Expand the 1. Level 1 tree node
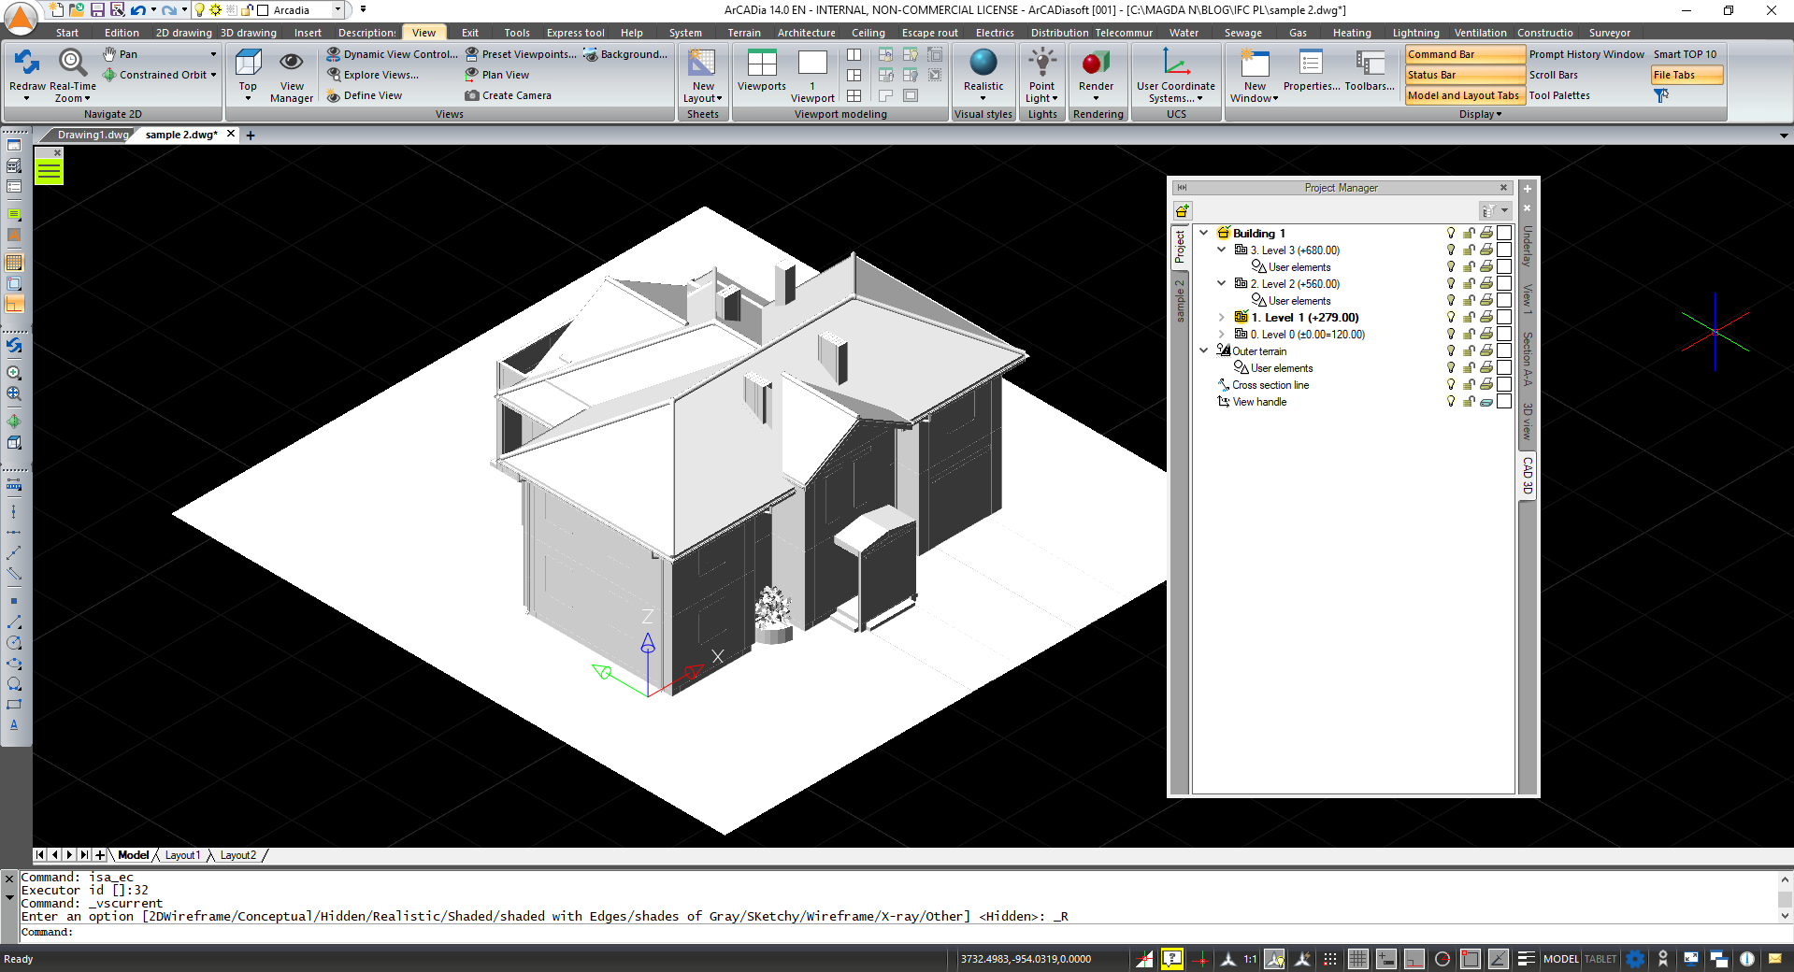1794x972 pixels. [1221, 317]
